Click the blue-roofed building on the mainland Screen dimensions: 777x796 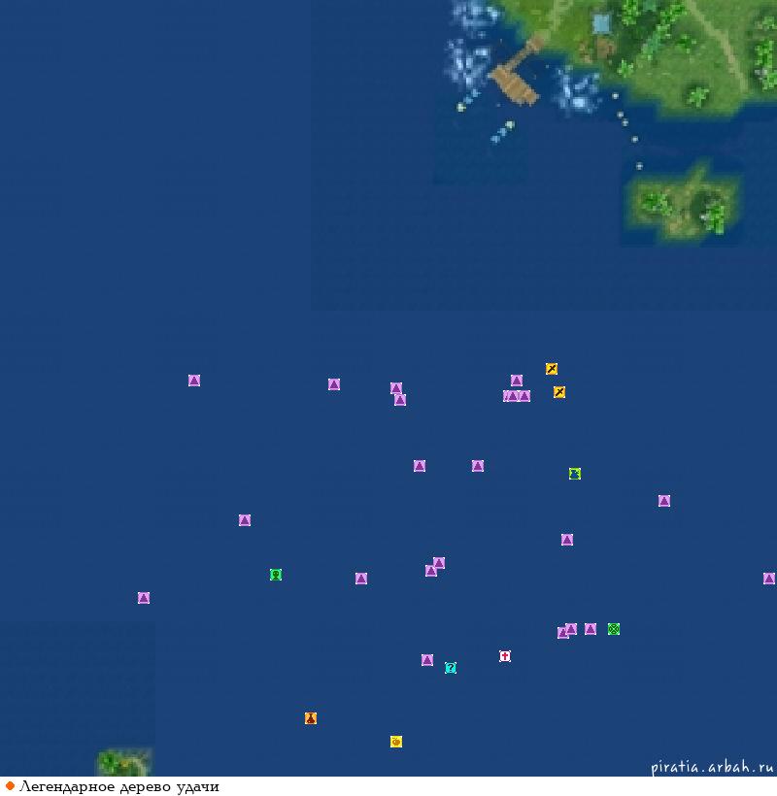tap(602, 23)
